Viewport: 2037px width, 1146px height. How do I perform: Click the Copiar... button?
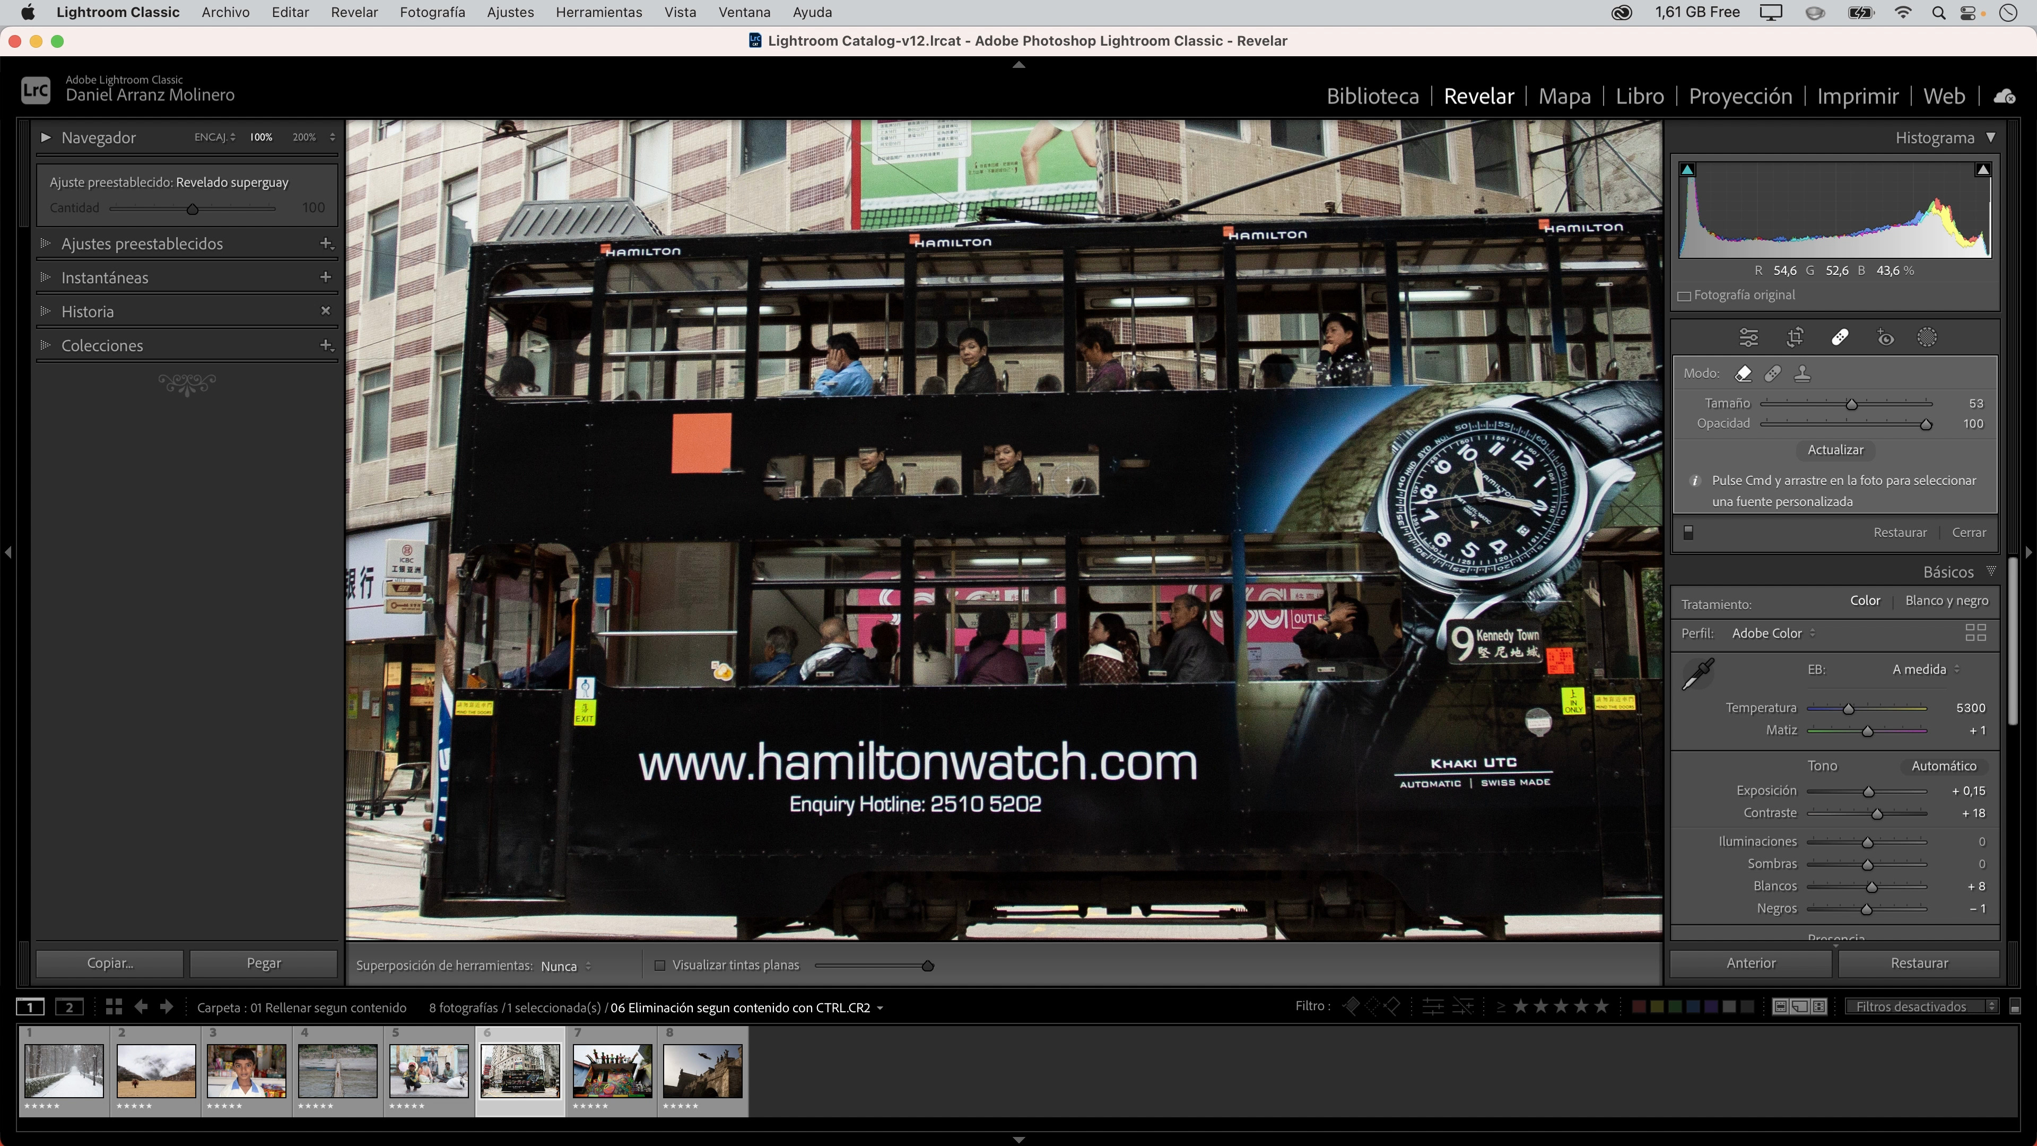coord(110,963)
